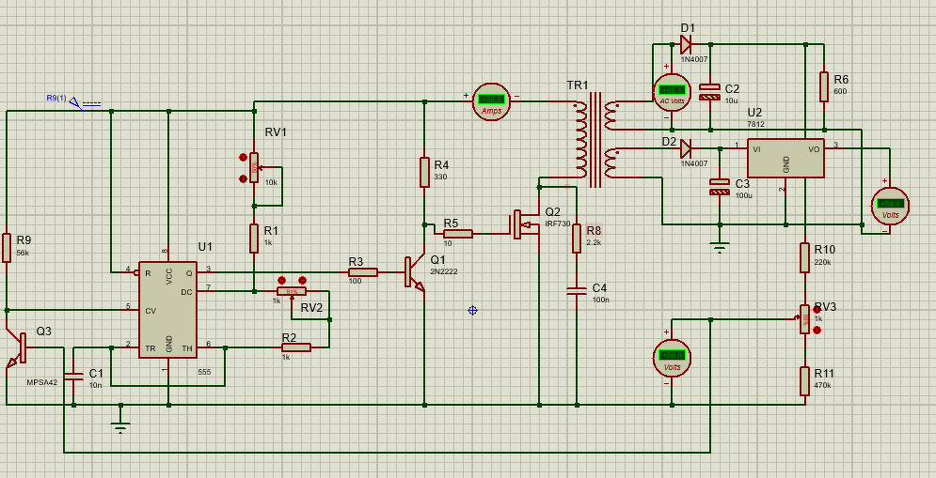The width and height of the screenshot is (936, 478).
Task: Click the RV2 1k potentiometer body
Action: pyautogui.click(x=292, y=291)
